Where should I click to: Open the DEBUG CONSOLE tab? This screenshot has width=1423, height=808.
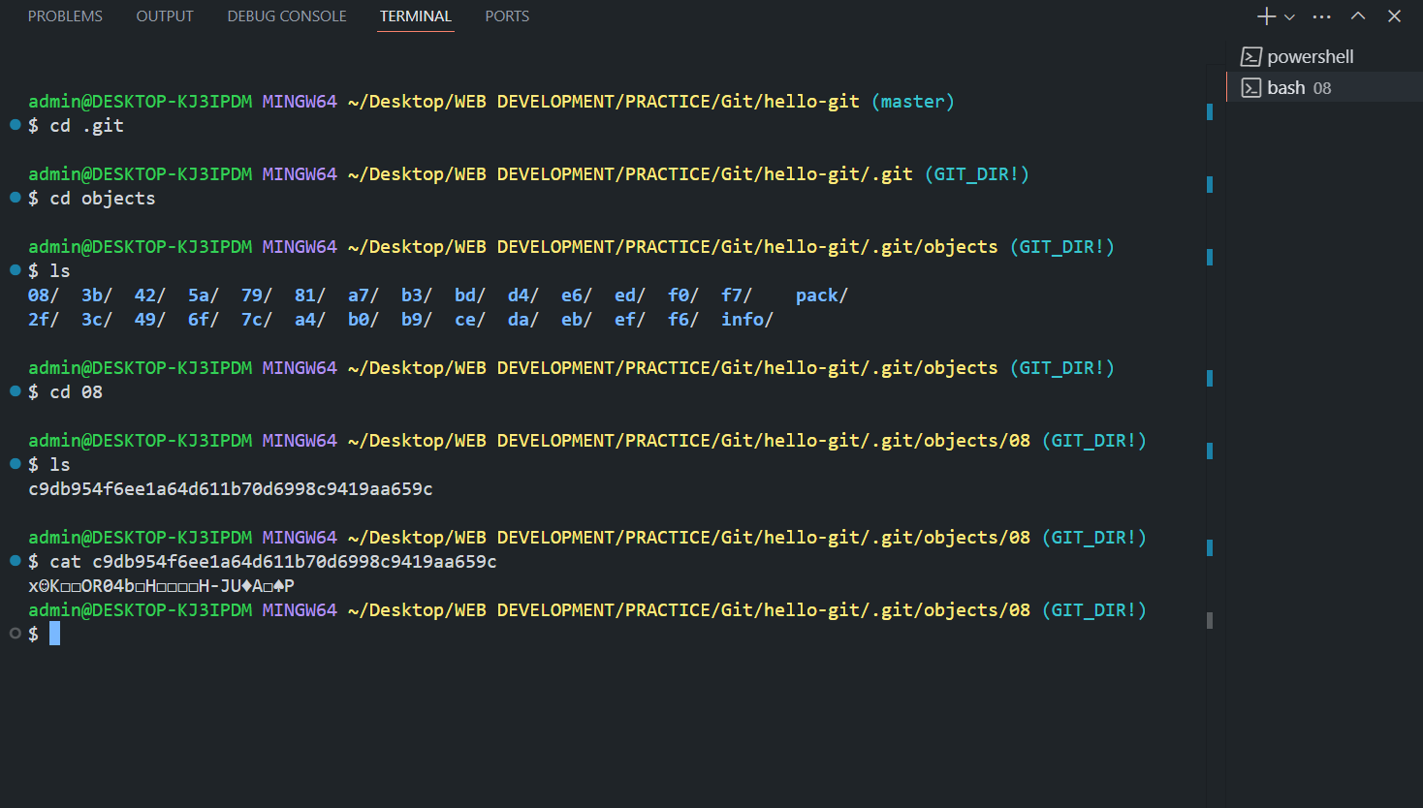286,16
